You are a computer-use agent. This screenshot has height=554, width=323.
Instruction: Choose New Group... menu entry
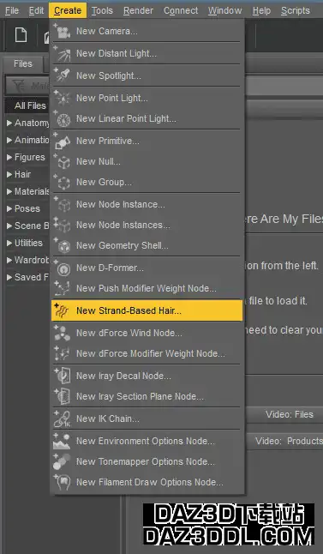147,183
